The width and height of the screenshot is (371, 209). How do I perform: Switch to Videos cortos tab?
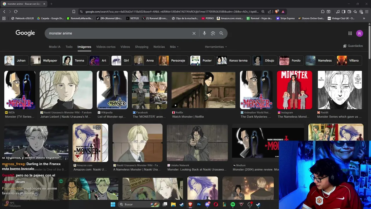106,47
